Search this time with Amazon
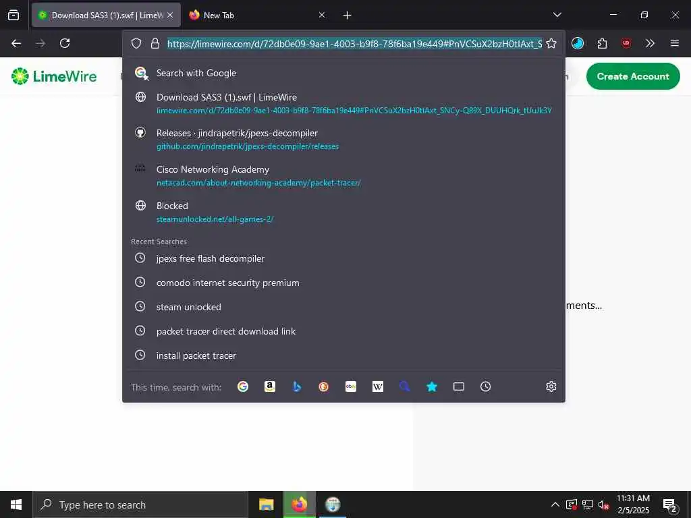Viewport: 691px width, 518px height. click(x=270, y=386)
